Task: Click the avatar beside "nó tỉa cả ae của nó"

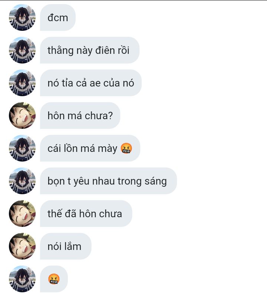Action: (22, 83)
